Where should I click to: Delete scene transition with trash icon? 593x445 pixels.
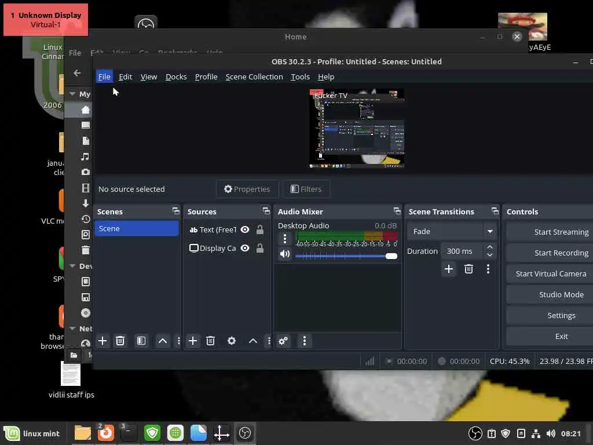point(468,269)
